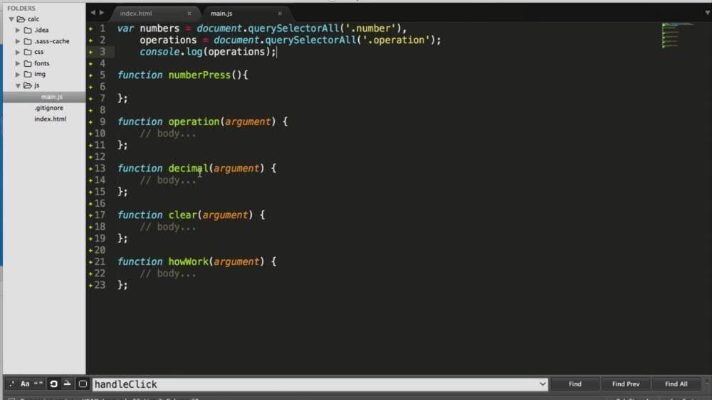Click the numberPress function name
This screenshot has width=712, height=400.
click(x=199, y=75)
